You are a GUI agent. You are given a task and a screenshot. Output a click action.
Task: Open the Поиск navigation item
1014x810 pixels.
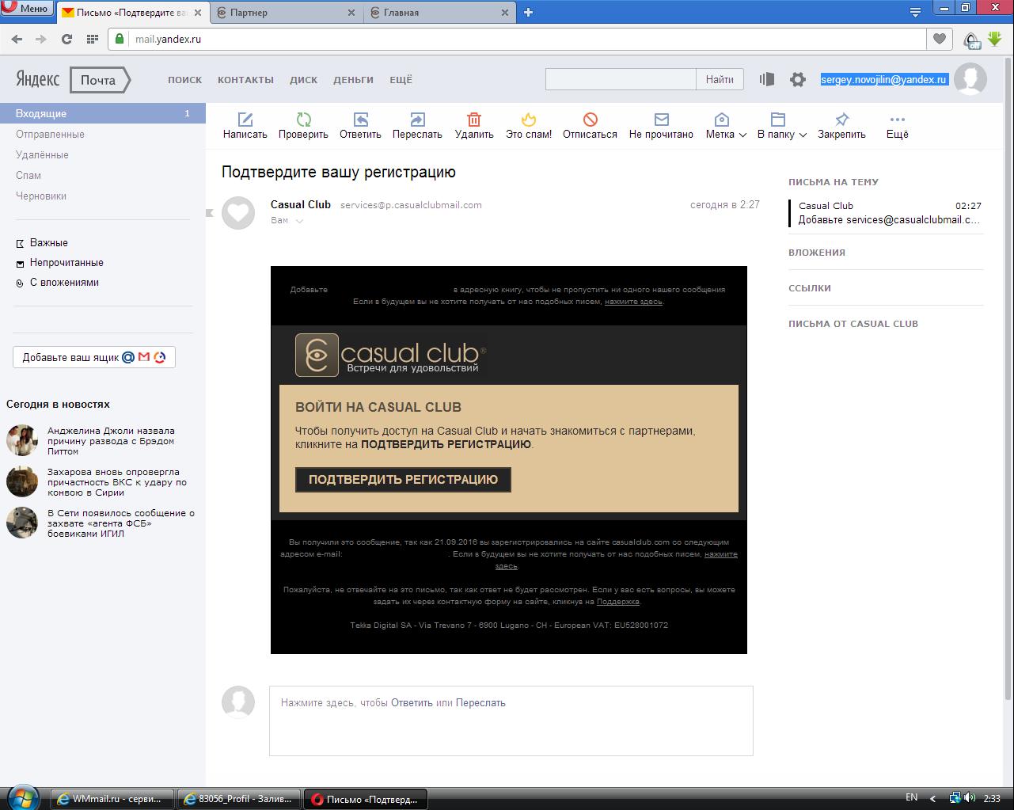coord(184,80)
